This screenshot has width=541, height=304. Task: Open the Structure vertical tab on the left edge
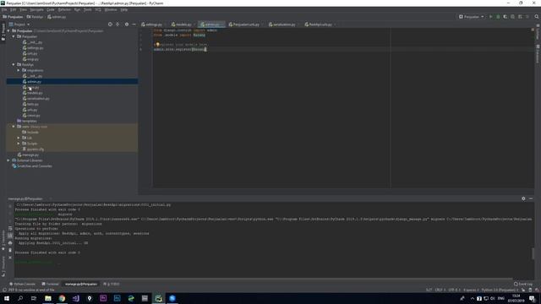pyautogui.click(x=3, y=266)
